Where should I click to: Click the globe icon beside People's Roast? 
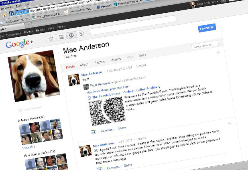(x=89, y=98)
